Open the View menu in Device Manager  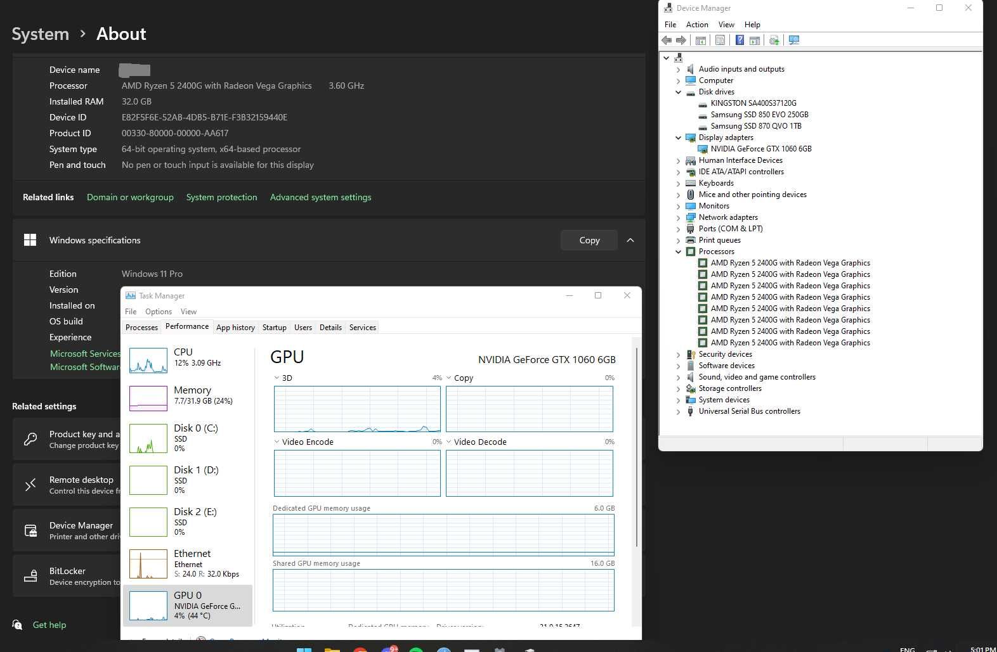coord(726,25)
